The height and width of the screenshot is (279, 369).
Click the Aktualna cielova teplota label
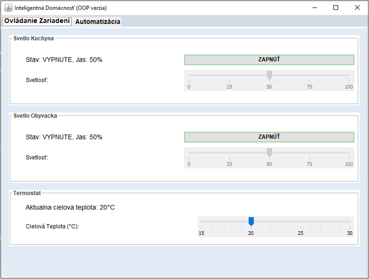(x=70, y=208)
